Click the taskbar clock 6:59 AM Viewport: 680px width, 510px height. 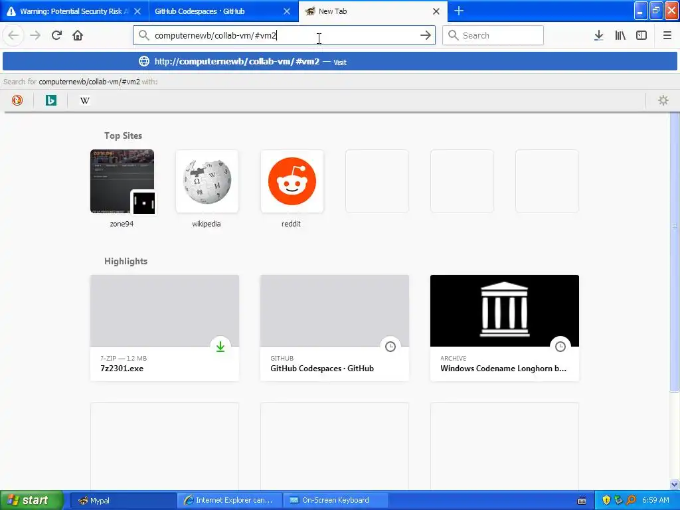(x=655, y=500)
